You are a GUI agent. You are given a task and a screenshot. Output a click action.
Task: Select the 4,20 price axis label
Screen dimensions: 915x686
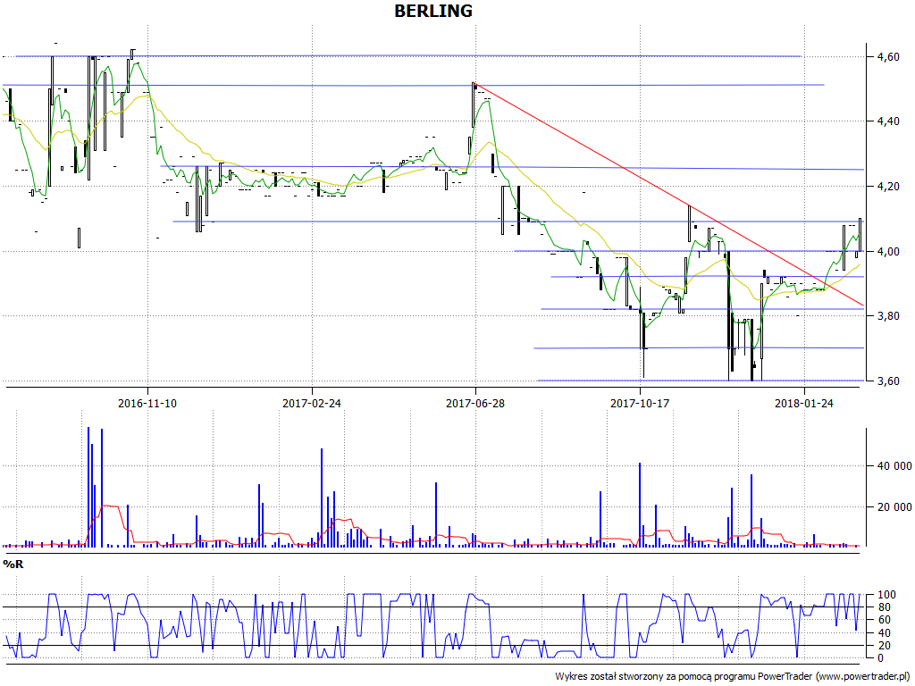click(887, 187)
